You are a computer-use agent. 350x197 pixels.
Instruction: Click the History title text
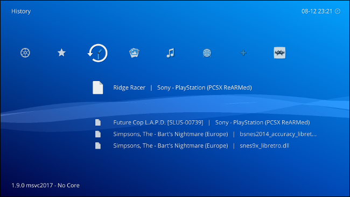point(21,11)
